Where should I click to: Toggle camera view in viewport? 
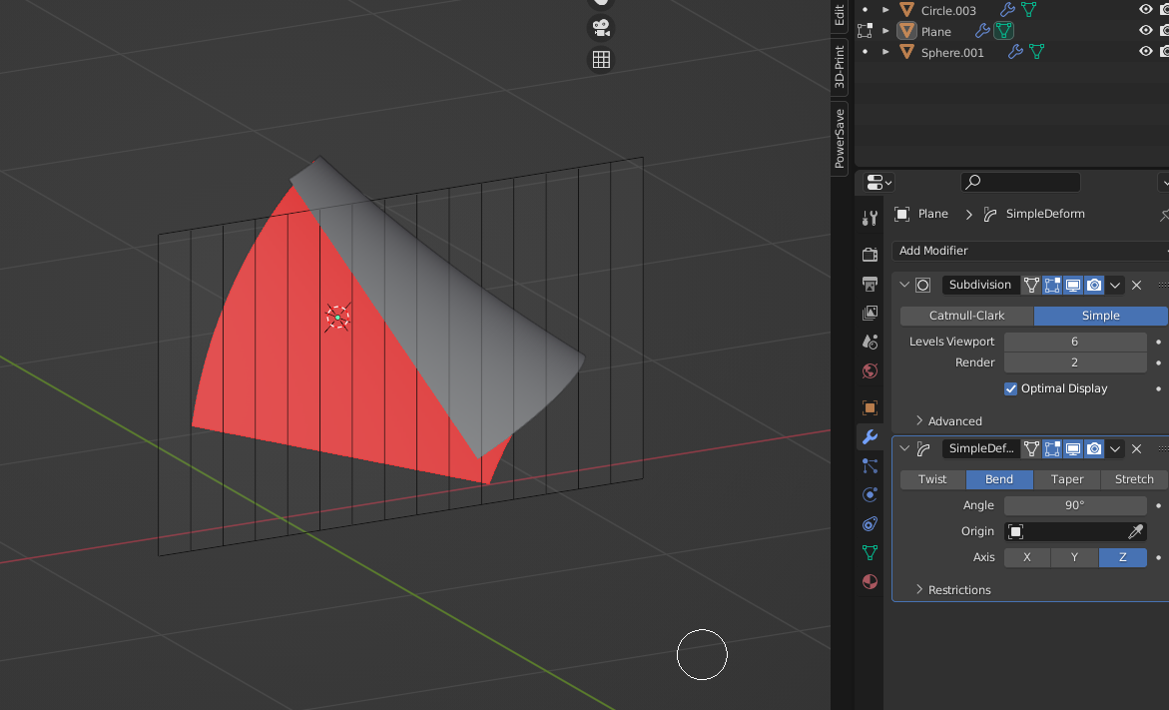601,28
